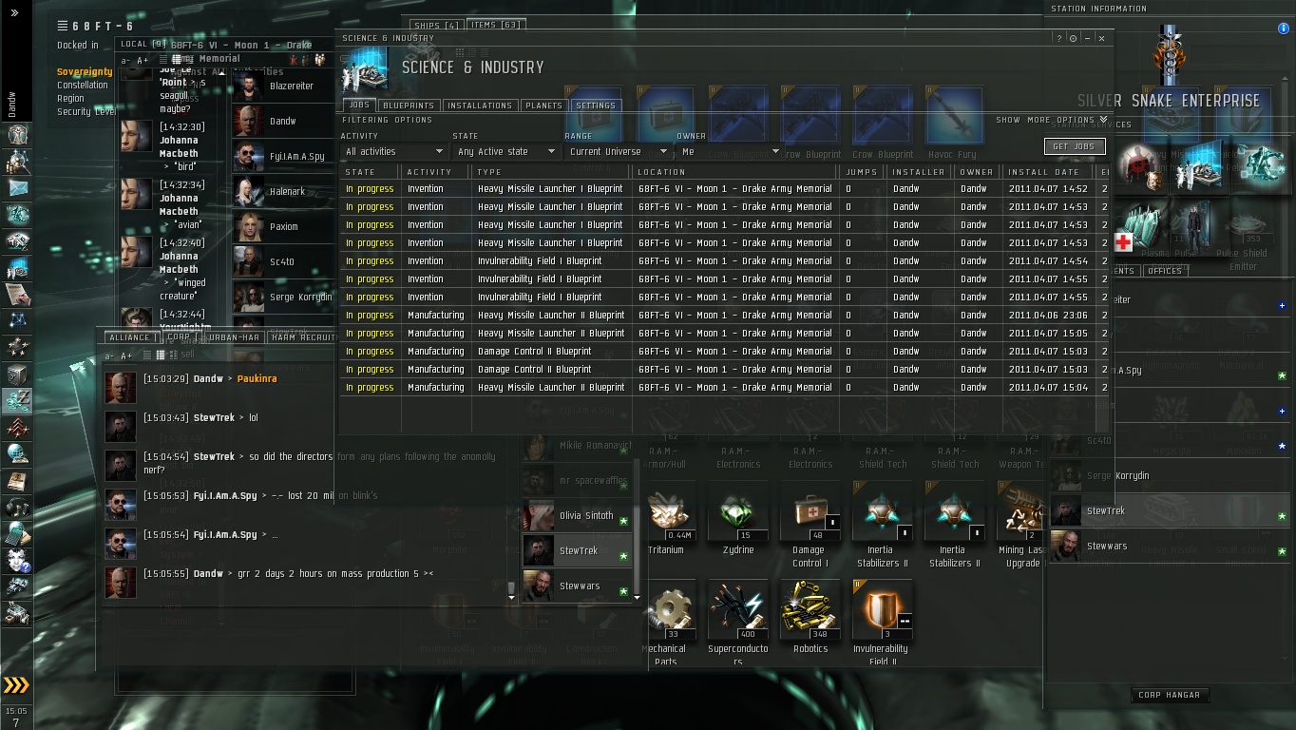Open the Activity filter dropdown

(394, 151)
